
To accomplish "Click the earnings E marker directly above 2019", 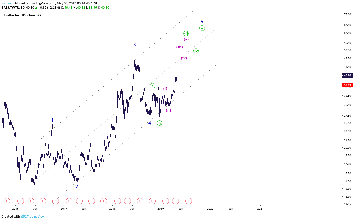I will click(x=165, y=201).
